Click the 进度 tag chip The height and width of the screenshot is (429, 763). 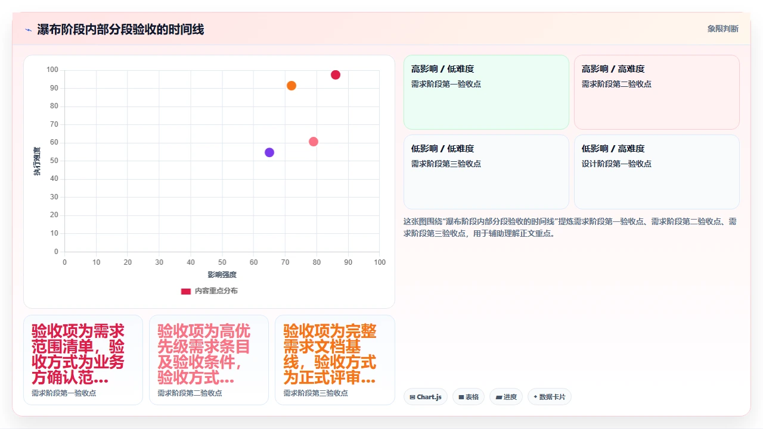pos(506,397)
